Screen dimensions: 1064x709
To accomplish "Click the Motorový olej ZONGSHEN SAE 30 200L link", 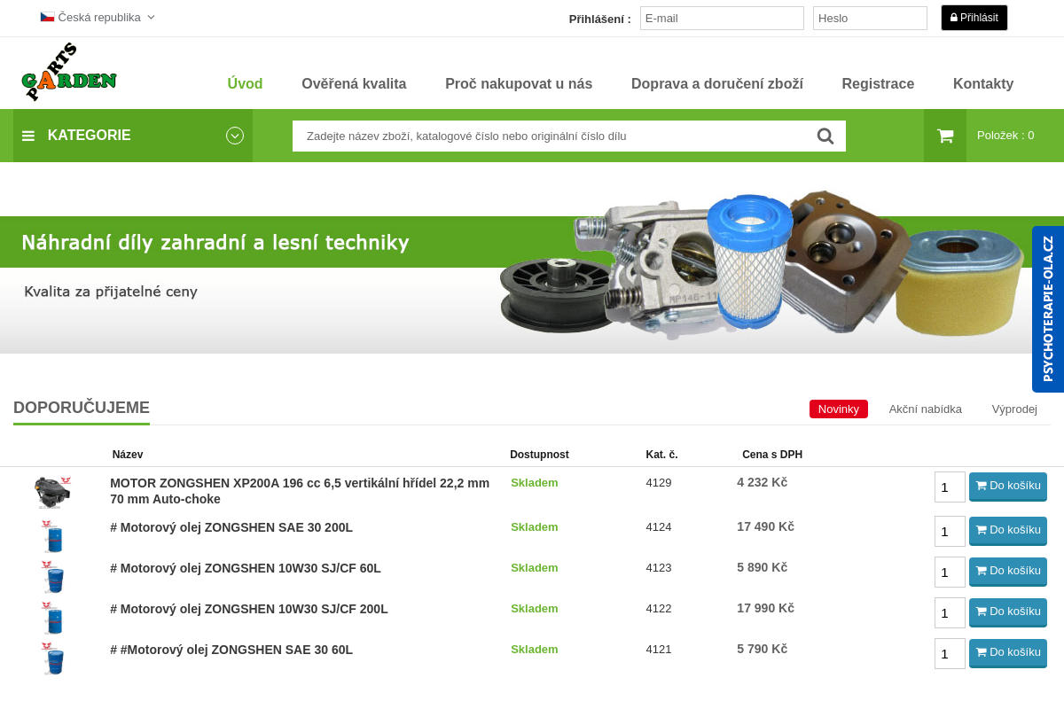I will point(231,526).
